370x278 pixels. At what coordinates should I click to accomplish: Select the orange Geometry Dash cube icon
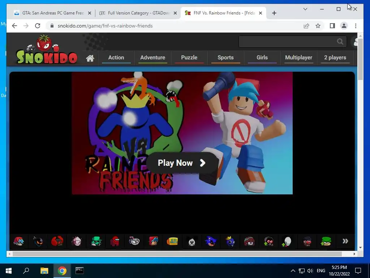click(172, 241)
